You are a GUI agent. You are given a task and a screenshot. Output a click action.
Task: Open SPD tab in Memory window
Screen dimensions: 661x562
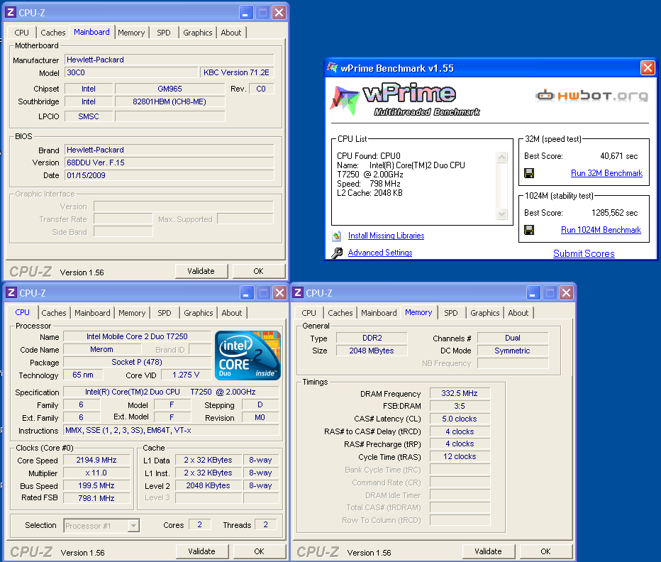pos(450,313)
